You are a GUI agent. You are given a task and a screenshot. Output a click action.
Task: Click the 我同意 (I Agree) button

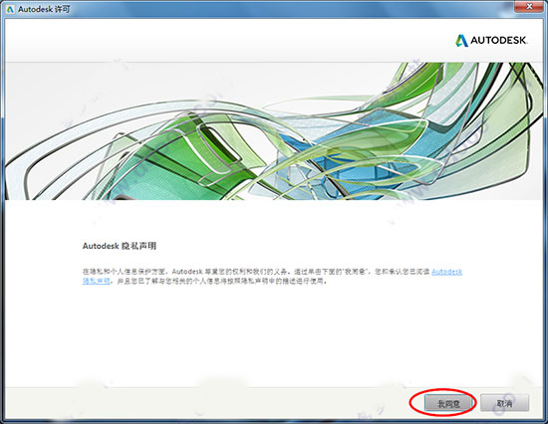448,403
